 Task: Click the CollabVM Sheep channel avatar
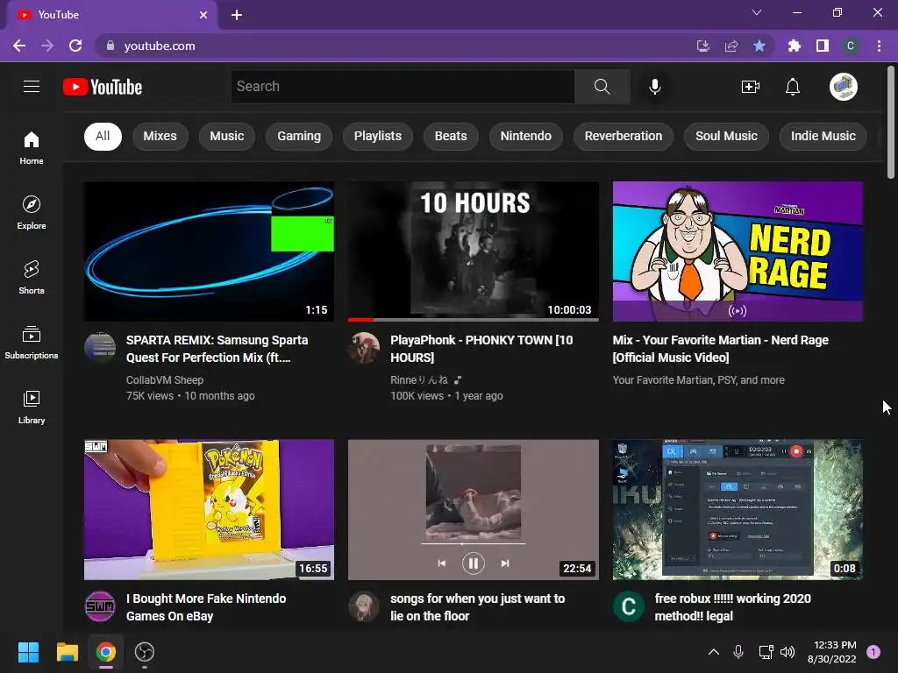point(100,347)
